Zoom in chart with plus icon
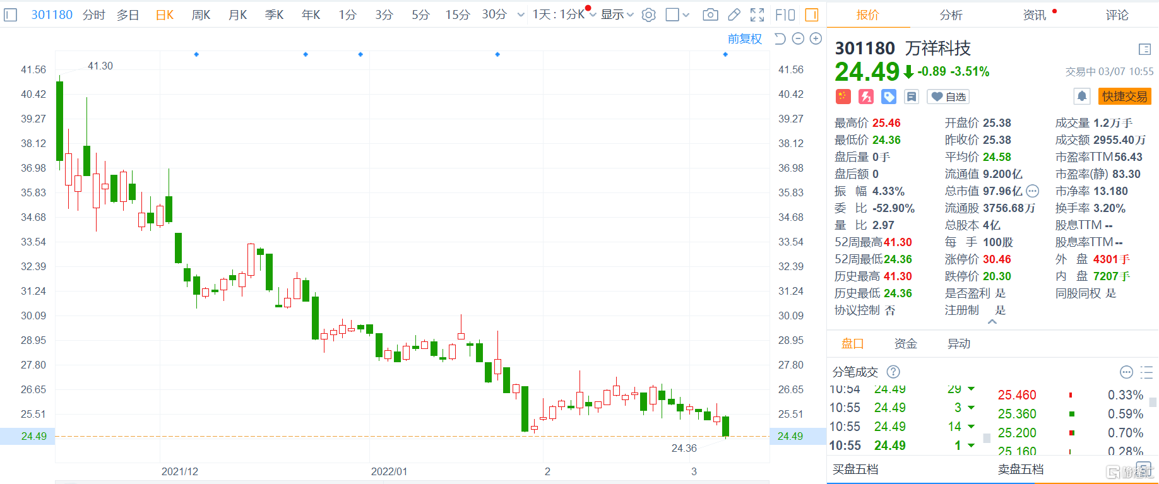This screenshot has height=484, width=1159. coord(816,39)
